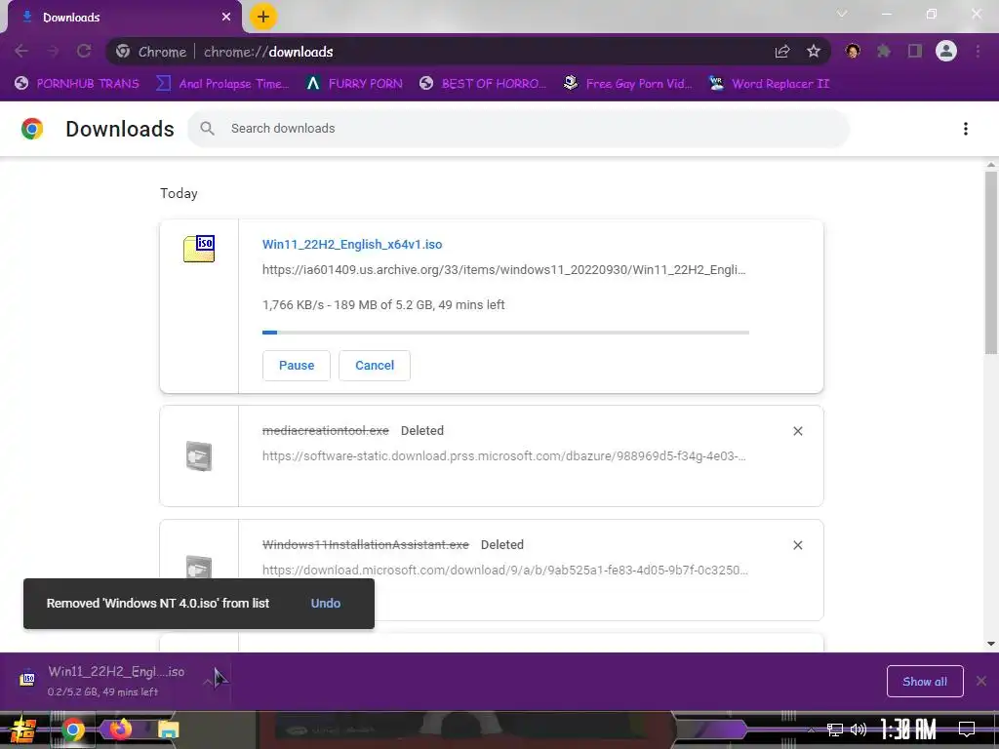The height and width of the screenshot is (749, 999).
Task: Open the network tray icon
Action: point(834,729)
